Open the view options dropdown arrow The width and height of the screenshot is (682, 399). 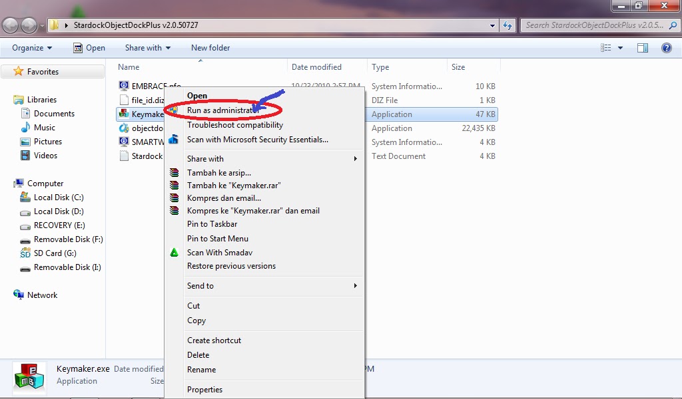pos(620,48)
